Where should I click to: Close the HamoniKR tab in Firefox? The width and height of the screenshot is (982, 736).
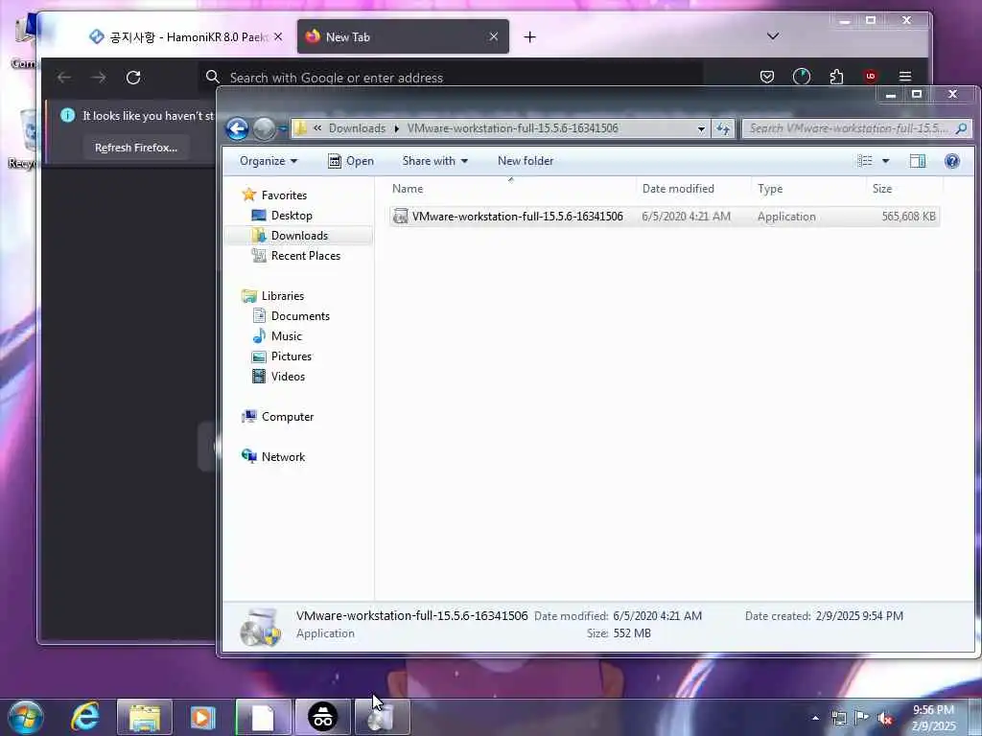pyautogui.click(x=279, y=37)
